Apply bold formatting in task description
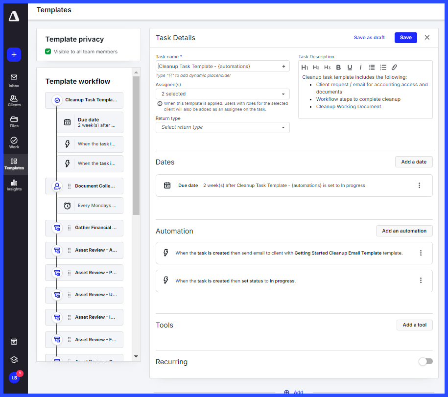 pyautogui.click(x=338, y=68)
